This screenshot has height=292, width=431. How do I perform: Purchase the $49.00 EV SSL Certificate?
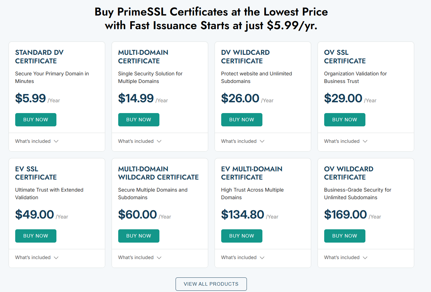[36, 236]
